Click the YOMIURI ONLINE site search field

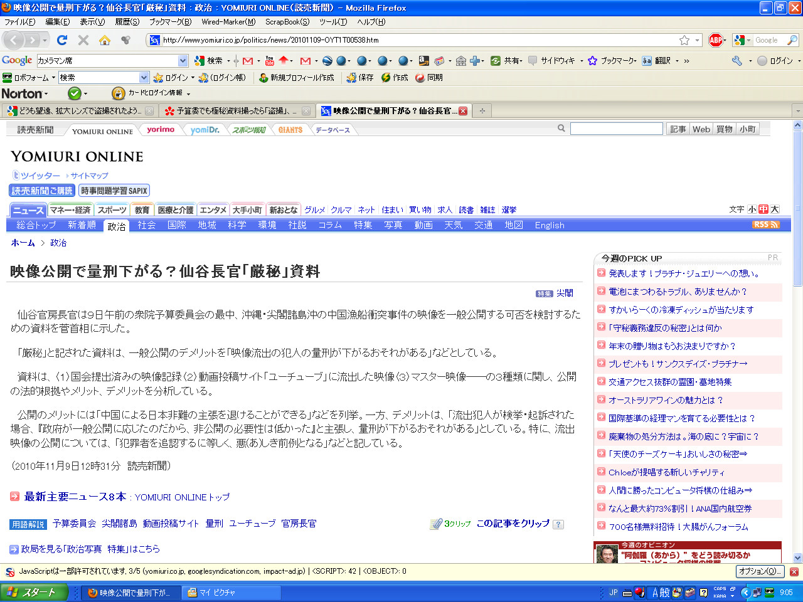(617, 129)
